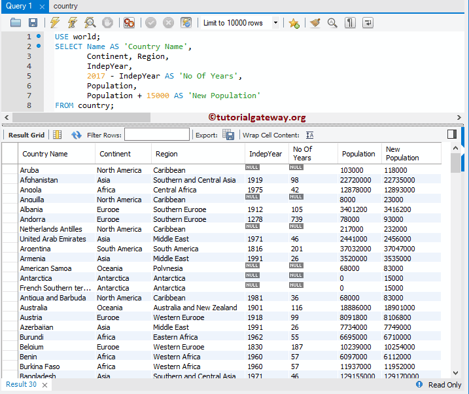
Task: Open find panel with magnifier icon
Action: point(332,23)
